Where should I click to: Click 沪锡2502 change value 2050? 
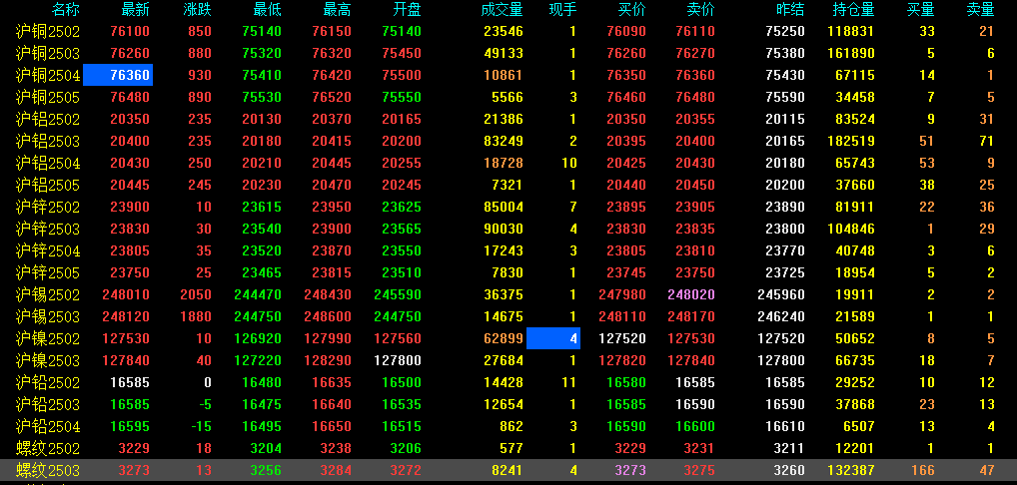point(196,294)
